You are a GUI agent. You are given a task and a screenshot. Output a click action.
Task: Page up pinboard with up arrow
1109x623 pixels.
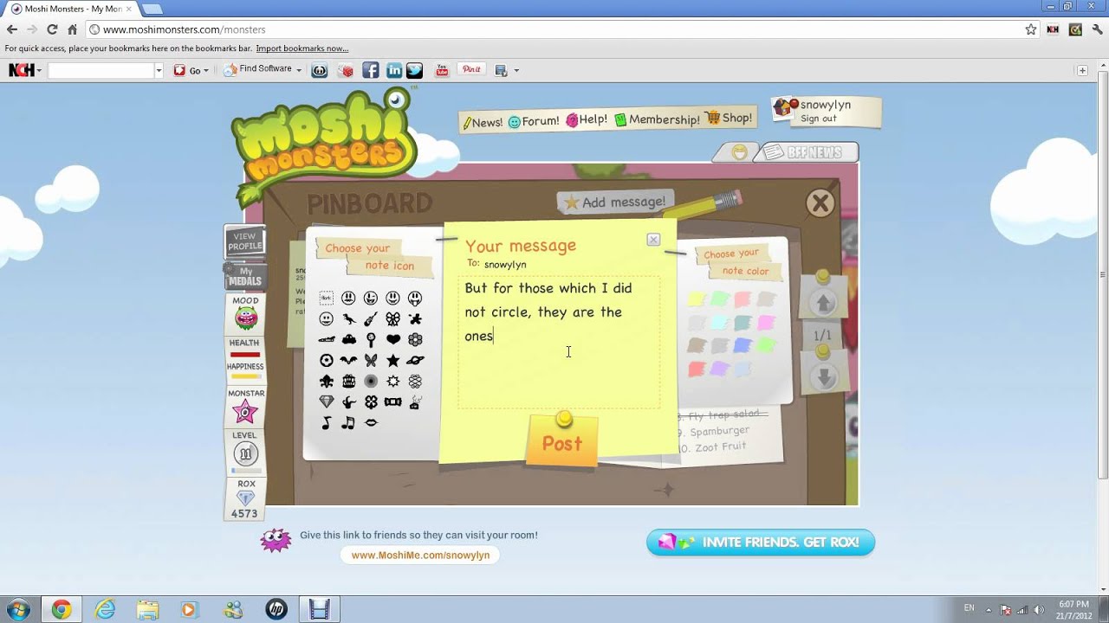(x=824, y=303)
